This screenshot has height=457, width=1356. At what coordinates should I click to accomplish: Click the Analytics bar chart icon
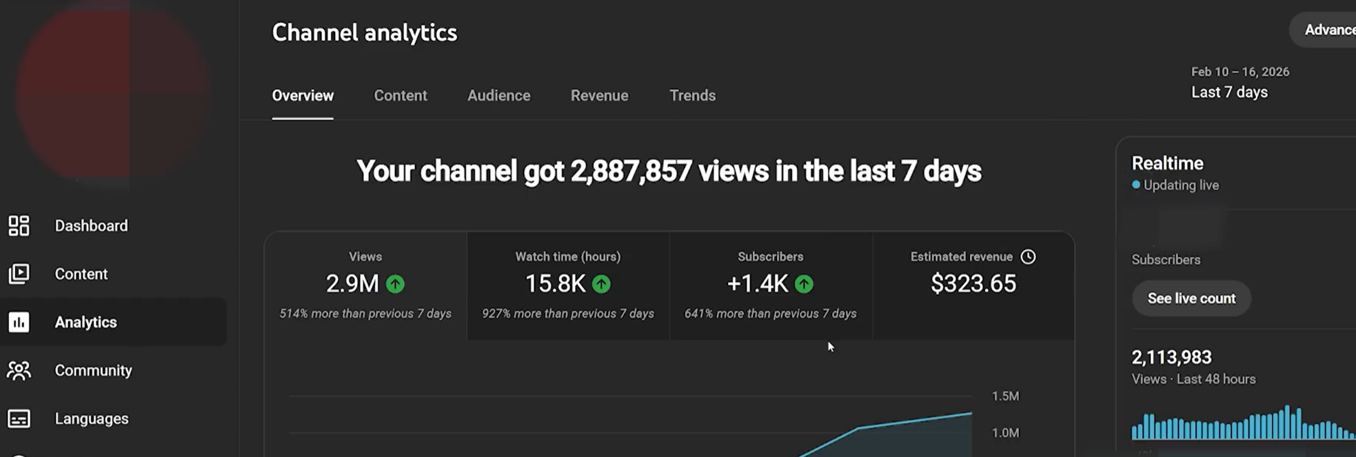(x=19, y=322)
